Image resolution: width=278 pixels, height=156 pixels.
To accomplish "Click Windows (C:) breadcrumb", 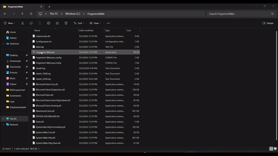I will [73, 14].
